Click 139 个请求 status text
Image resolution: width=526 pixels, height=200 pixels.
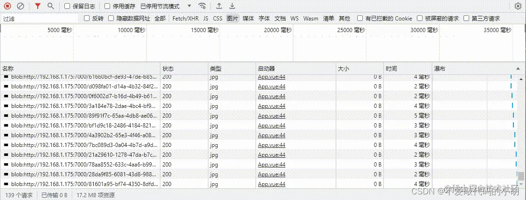tap(19, 195)
